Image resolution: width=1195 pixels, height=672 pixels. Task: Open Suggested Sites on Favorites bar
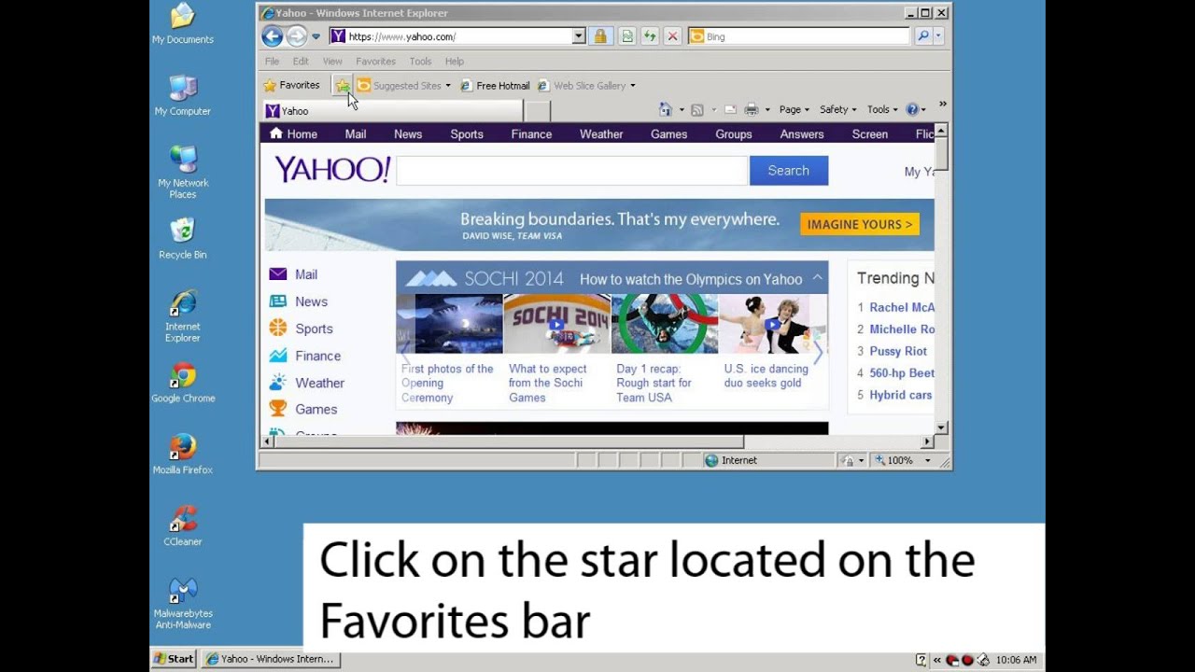(x=403, y=86)
